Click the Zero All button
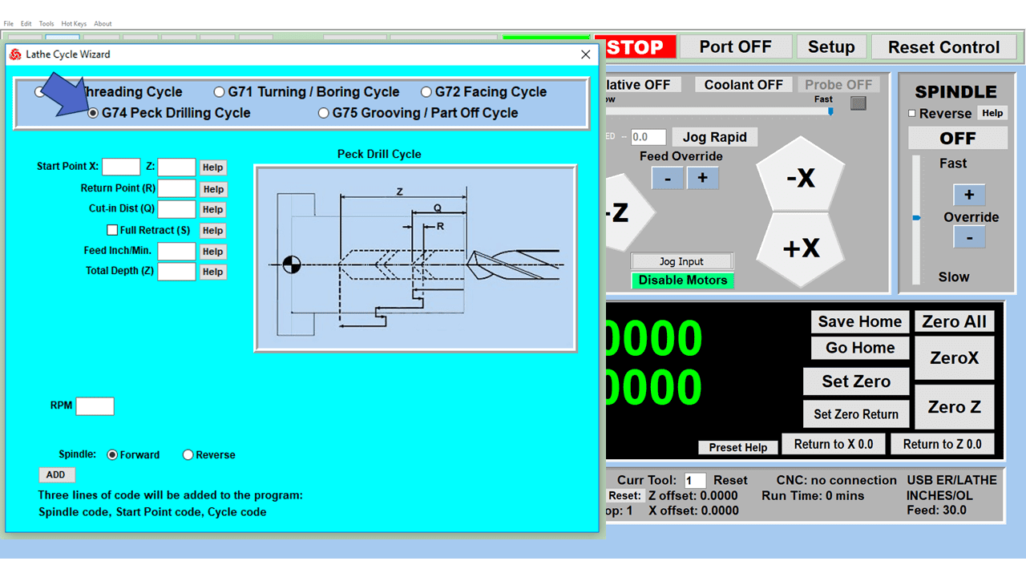This screenshot has height=577, width=1026. (953, 321)
